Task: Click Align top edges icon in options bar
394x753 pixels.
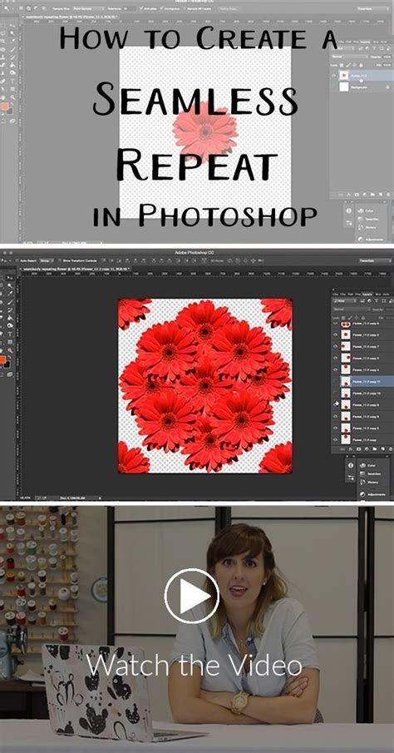Action: click(x=103, y=260)
